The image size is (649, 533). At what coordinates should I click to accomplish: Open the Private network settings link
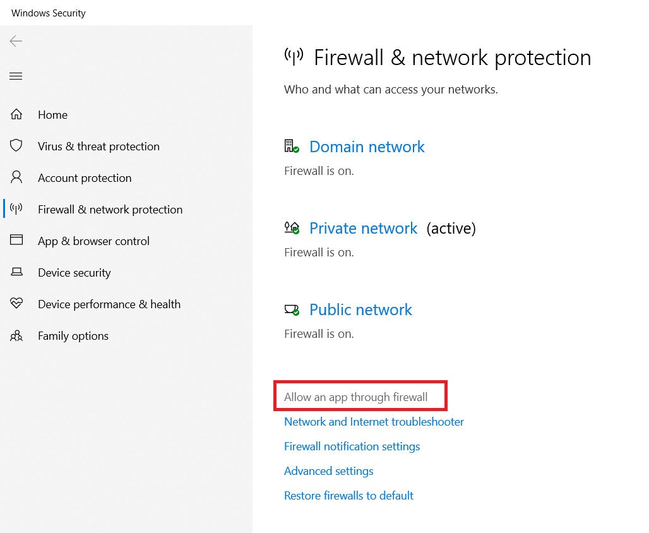tap(363, 229)
